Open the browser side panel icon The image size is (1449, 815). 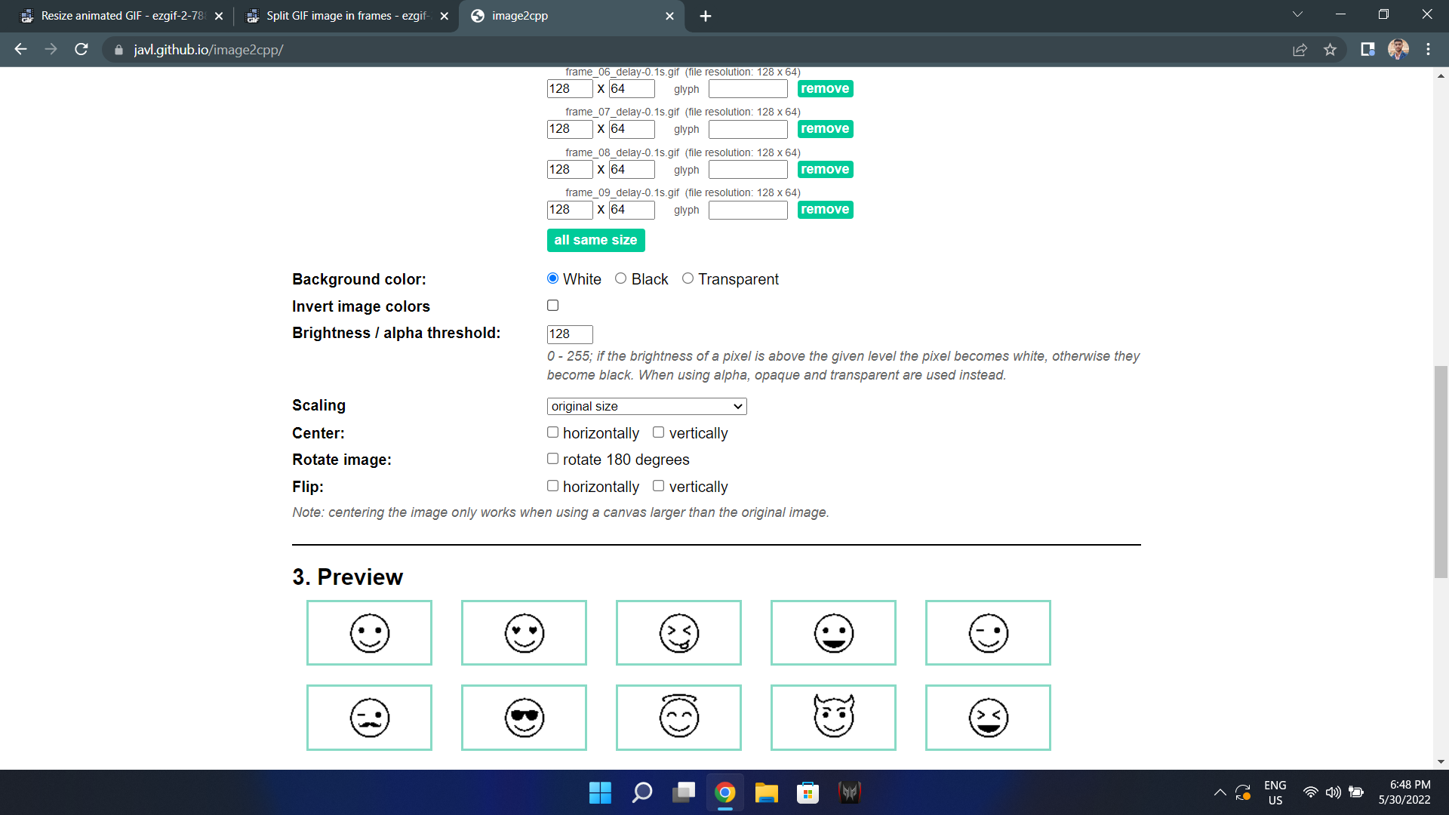click(1367, 50)
